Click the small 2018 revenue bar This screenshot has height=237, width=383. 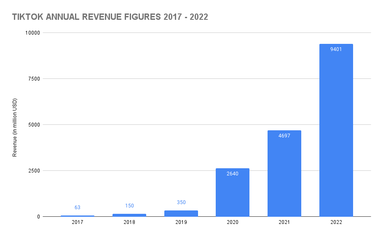[129, 215]
